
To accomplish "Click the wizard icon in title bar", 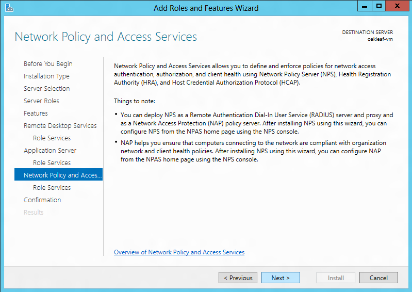I will click(9, 8).
